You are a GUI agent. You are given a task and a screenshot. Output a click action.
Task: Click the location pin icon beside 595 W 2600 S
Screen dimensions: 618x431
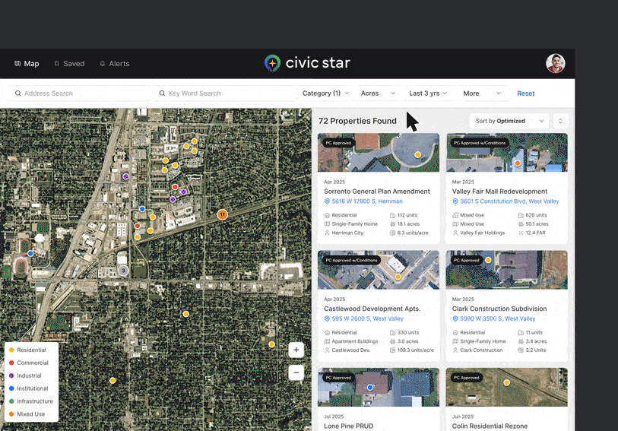click(x=327, y=318)
